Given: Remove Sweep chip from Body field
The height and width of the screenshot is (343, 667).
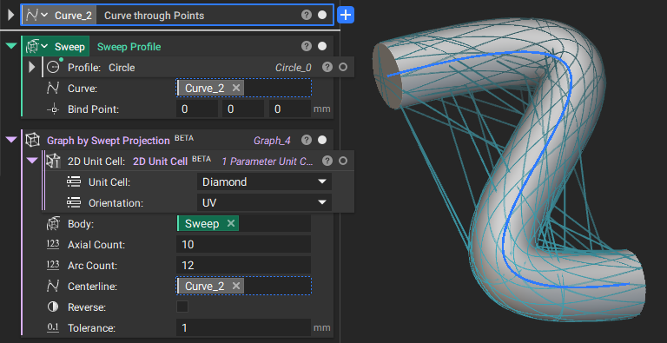Looking at the screenshot, I should (x=230, y=223).
